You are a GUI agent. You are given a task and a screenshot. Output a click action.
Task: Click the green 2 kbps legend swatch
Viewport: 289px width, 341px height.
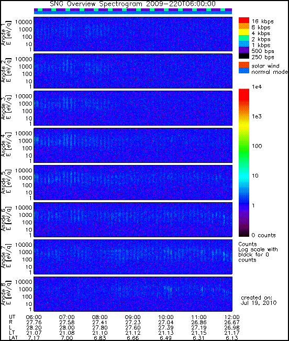244,38
